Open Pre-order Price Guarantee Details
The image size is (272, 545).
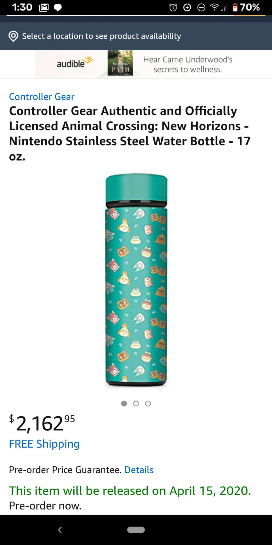click(x=139, y=470)
